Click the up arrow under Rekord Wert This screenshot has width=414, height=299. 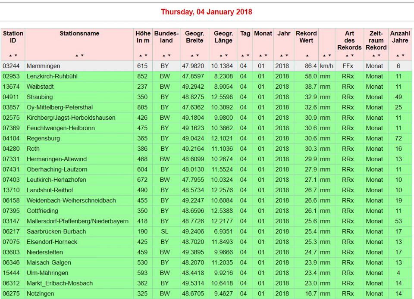coord(307,56)
